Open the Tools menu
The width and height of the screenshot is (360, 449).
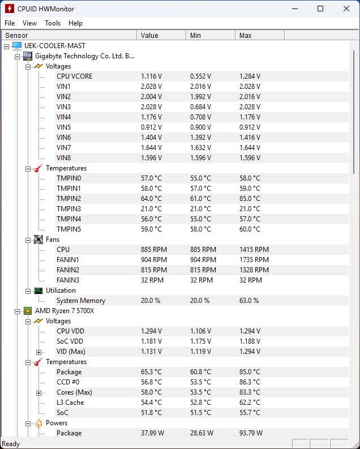tap(53, 23)
